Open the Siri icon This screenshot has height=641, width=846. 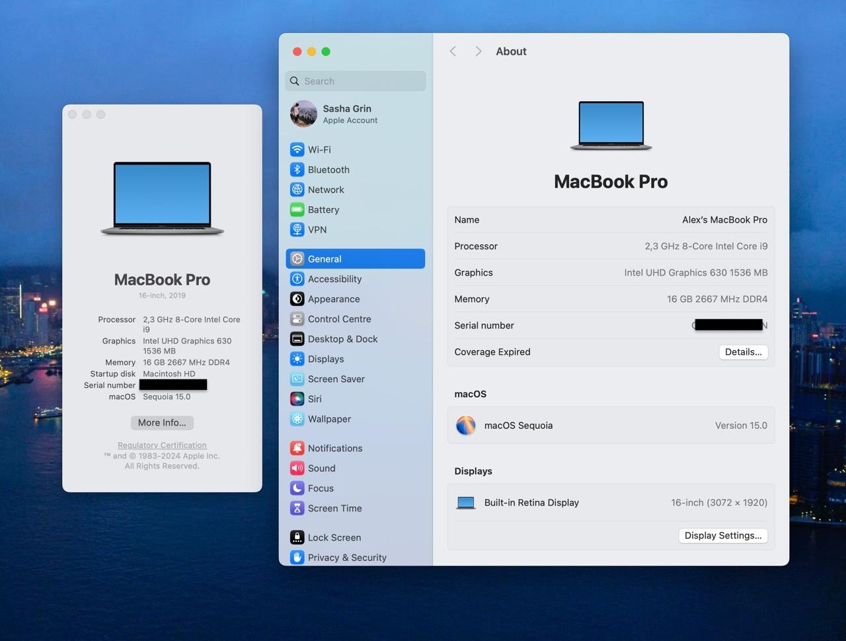(x=297, y=398)
